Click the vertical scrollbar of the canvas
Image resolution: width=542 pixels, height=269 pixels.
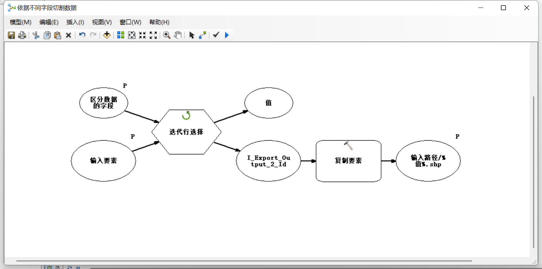pyautogui.click(x=533, y=172)
